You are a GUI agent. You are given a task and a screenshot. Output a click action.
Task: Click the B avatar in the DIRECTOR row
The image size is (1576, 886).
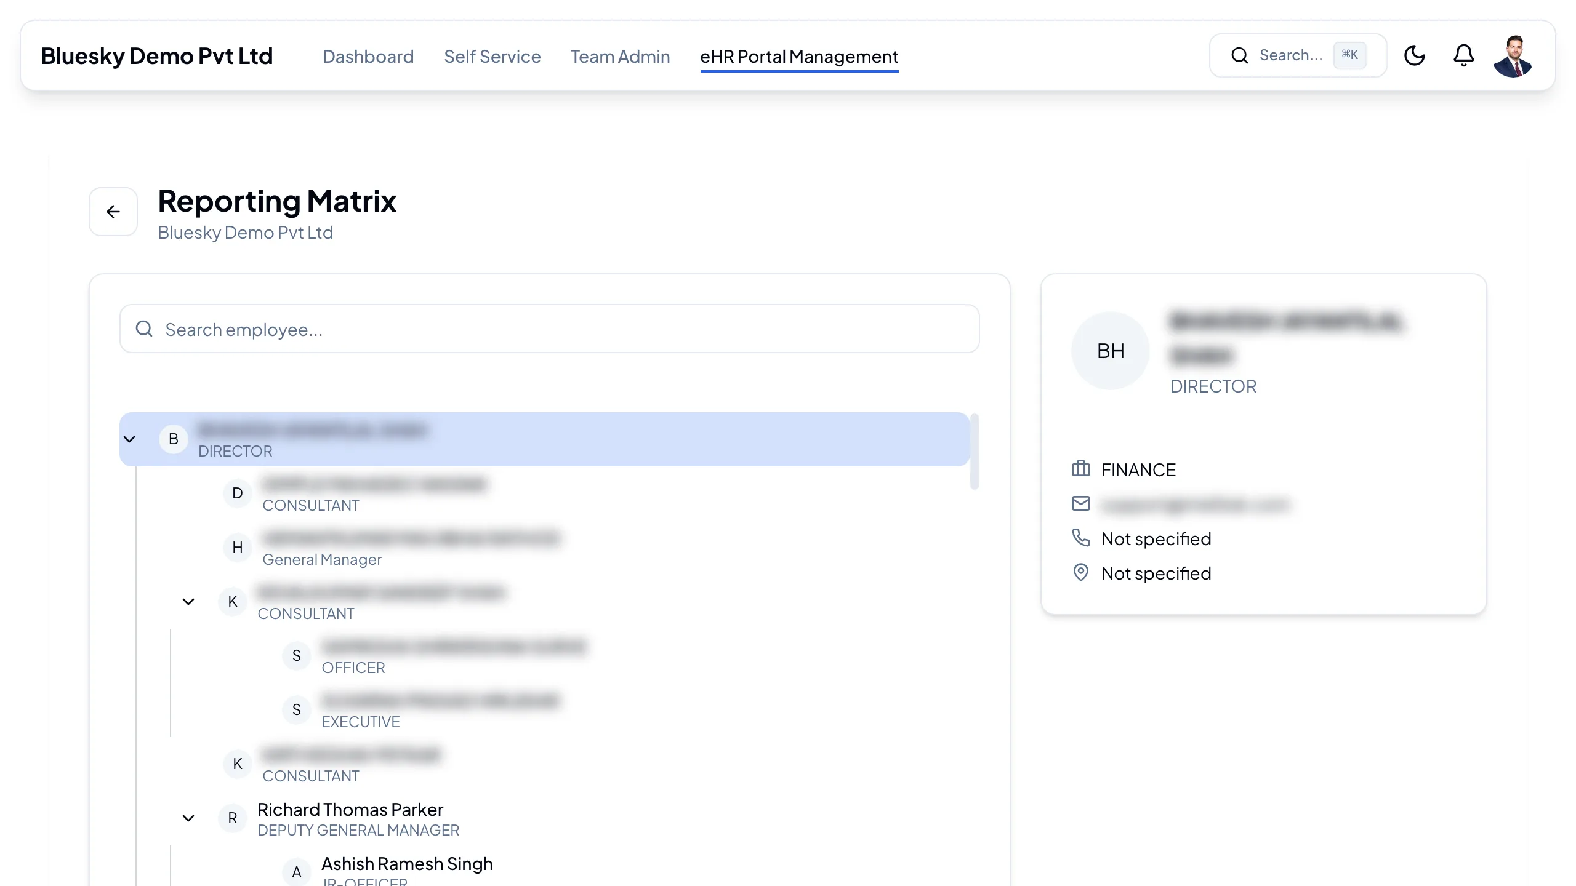click(174, 439)
